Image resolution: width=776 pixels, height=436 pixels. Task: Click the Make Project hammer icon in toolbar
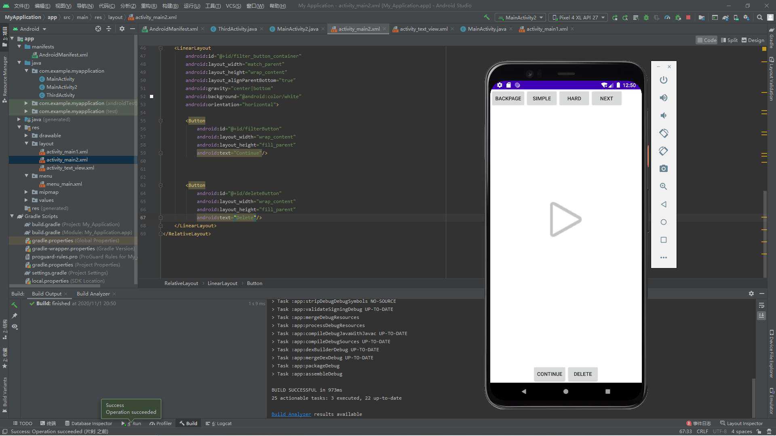pyautogui.click(x=487, y=17)
